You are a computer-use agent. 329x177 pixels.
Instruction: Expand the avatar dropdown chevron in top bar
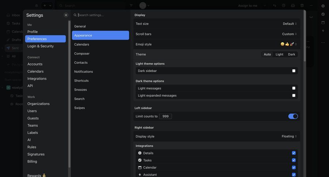click(x=148, y=6)
